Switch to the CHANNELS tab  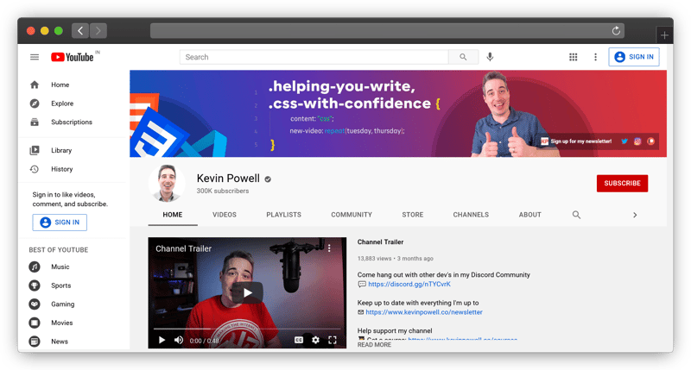[x=471, y=215]
